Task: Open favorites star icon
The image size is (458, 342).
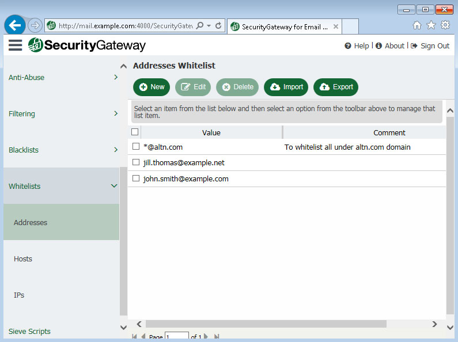Action: [x=431, y=25]
